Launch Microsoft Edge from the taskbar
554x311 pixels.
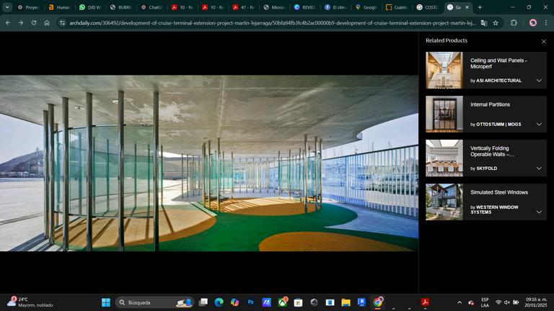pyautogui.click(x=219, y=302)
